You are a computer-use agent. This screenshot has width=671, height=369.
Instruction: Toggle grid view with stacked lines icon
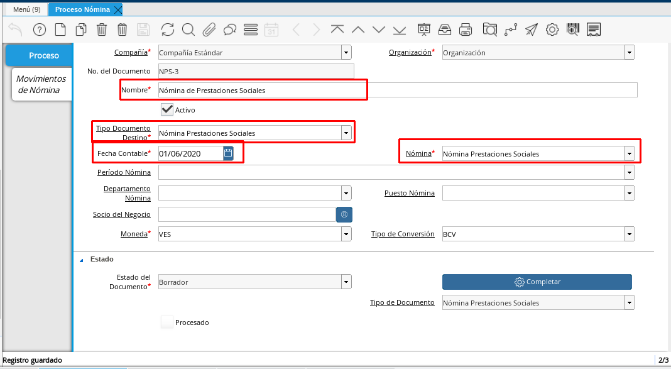pyautogui.click(x=250, y=30)
